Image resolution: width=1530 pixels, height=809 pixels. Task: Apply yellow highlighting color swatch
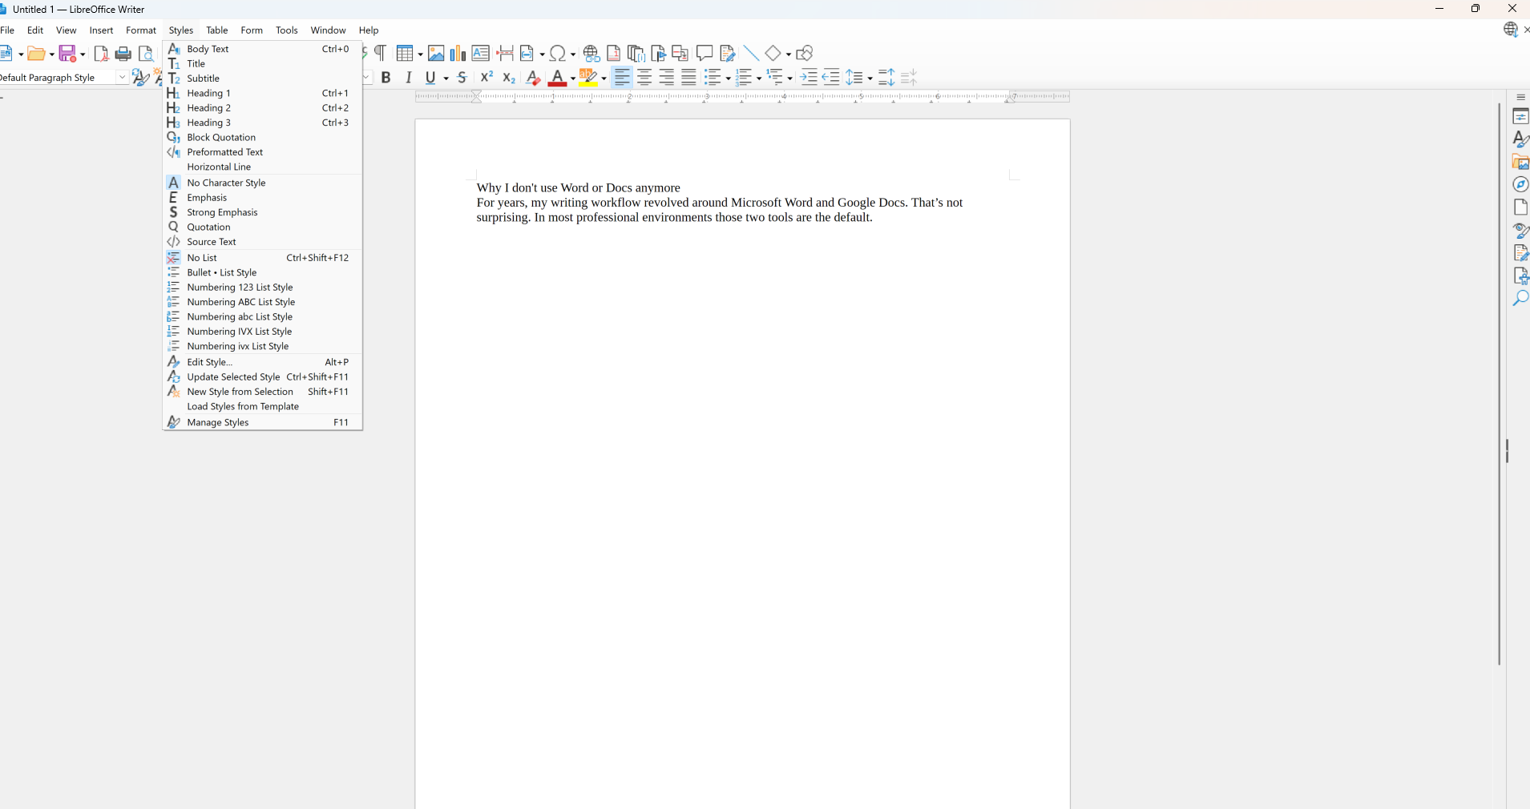pyautogui.click(x=588, y=77)
